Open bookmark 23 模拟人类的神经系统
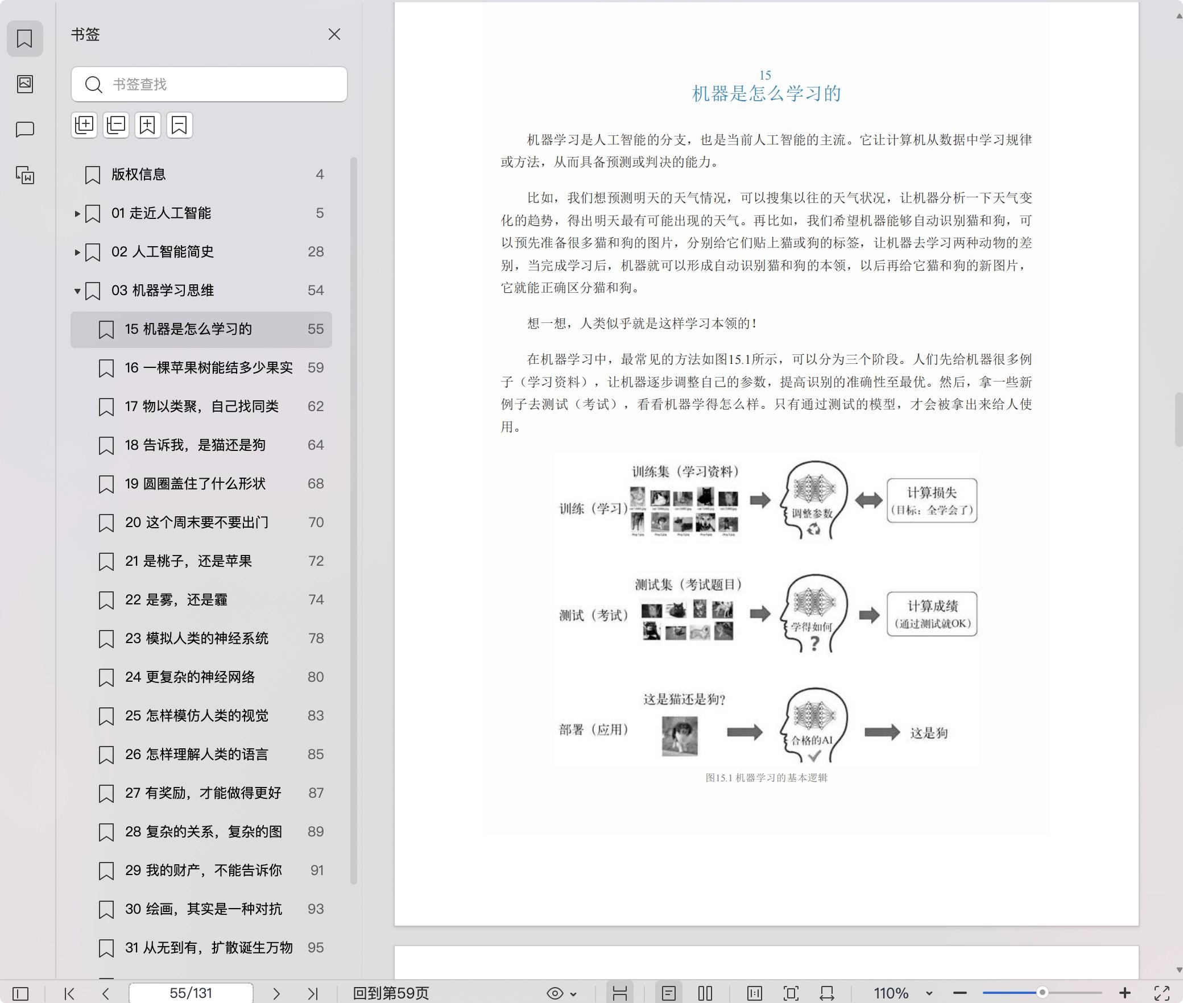 click(x=197, y=639)
